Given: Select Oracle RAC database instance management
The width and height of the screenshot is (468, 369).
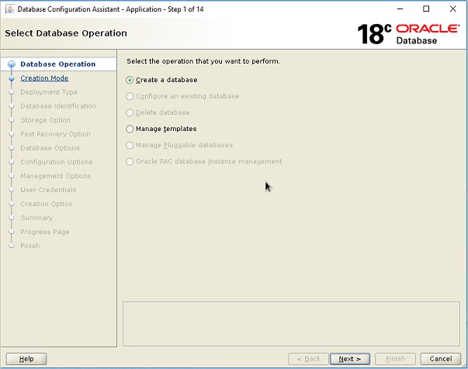Looking at the screenshot, I should [x=130, y=161].
